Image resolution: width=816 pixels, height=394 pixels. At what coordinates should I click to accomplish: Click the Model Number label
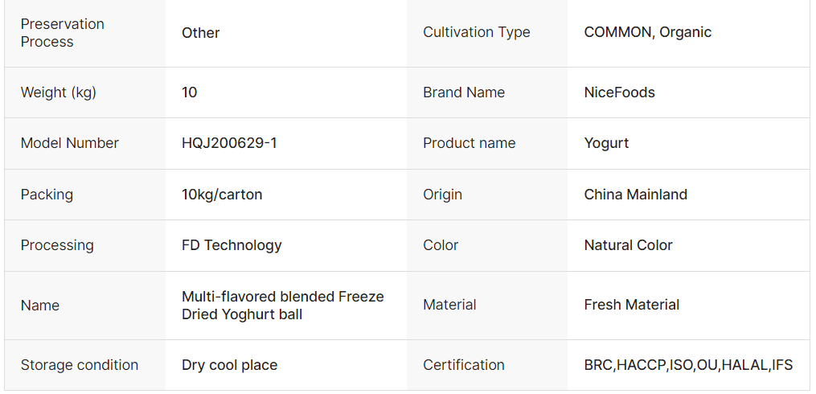click(69, 143)
